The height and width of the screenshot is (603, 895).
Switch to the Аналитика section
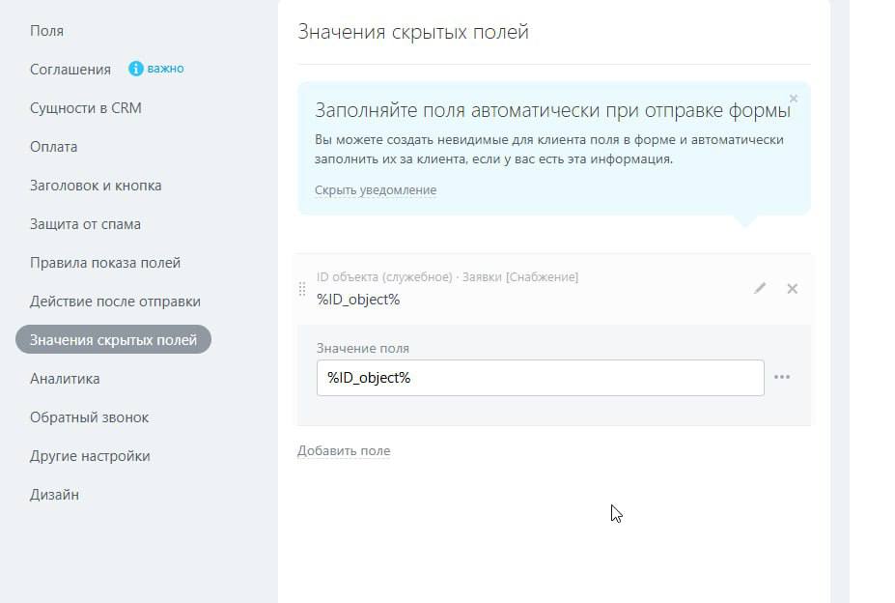(x=65, y=379)
